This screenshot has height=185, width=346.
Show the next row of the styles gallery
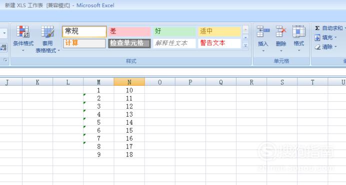pos(245,37)
